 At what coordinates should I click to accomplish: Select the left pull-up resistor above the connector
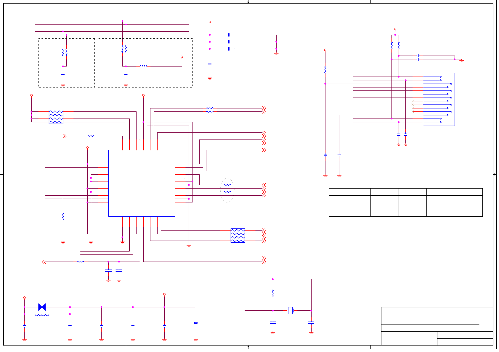click(392, 45)
